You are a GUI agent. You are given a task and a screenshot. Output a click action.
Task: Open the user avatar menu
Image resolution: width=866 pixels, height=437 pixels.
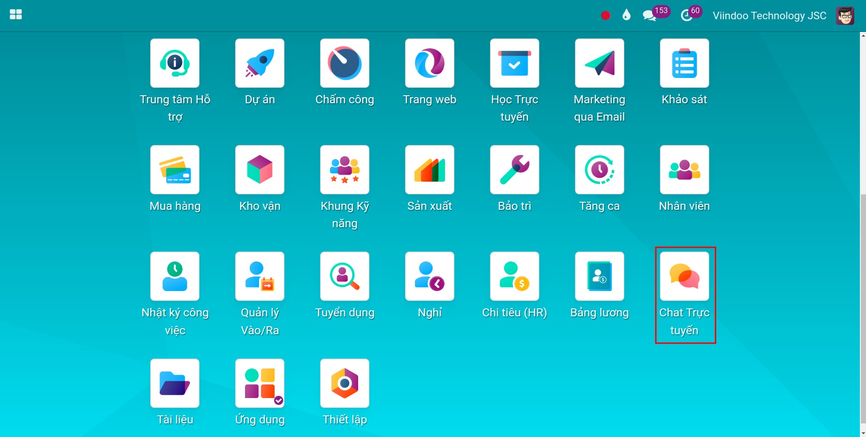(845, 15)
